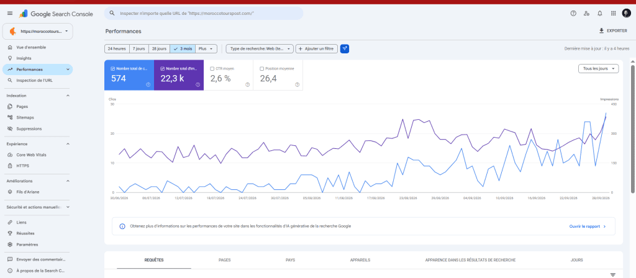
Task: Click the Insights lightbulb icon
Action: pos(10,58)
